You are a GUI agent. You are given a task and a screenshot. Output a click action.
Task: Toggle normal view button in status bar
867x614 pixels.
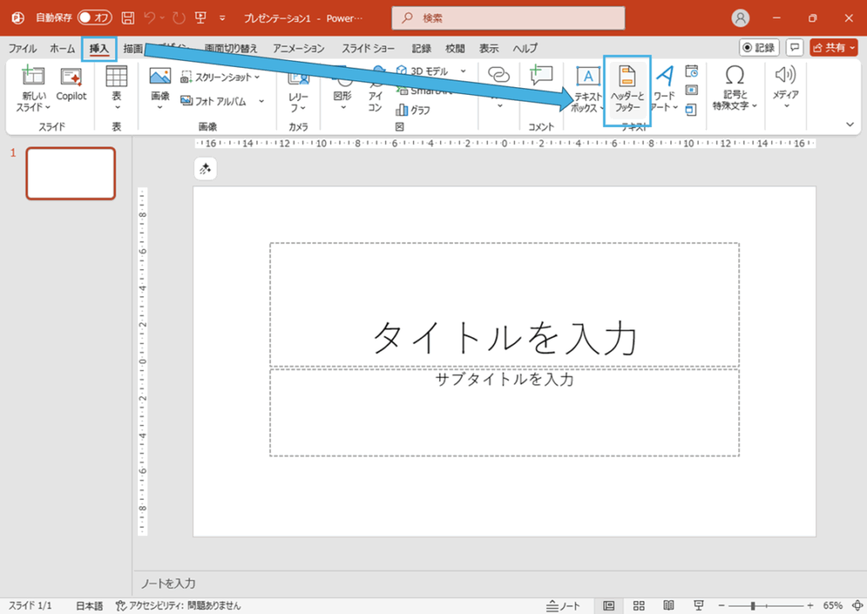pyautogui.click(x=609, y=606)
